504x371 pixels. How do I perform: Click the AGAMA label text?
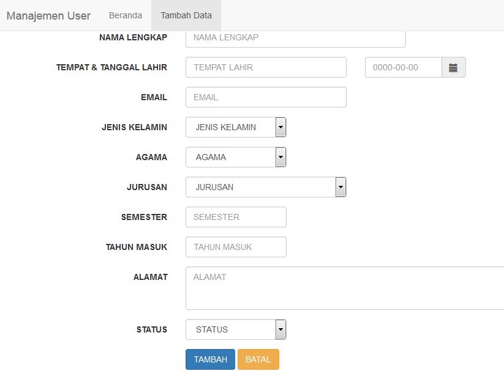click(x=151, y=157)
